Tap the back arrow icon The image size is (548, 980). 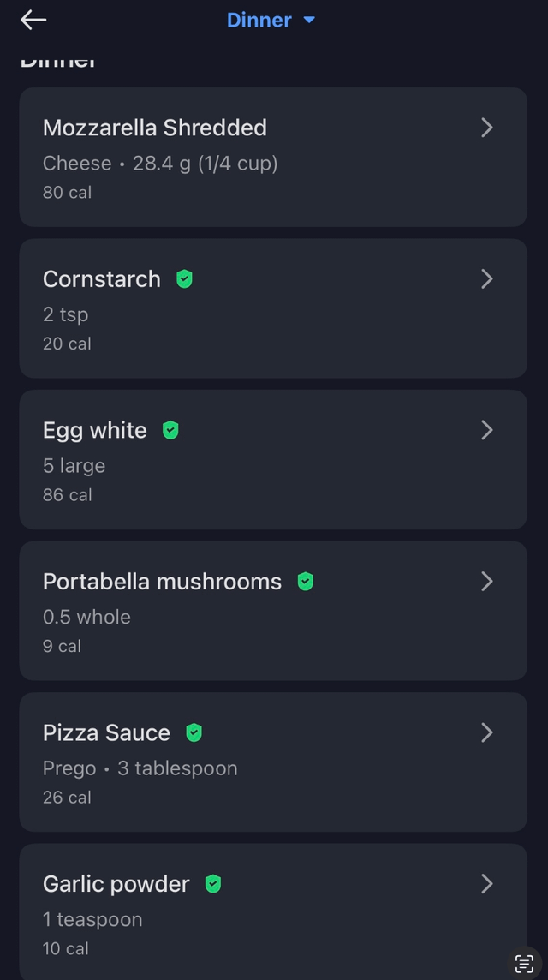[33, 20]
